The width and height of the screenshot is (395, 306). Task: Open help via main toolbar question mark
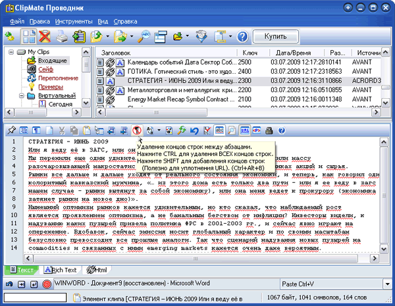(242, 37)
